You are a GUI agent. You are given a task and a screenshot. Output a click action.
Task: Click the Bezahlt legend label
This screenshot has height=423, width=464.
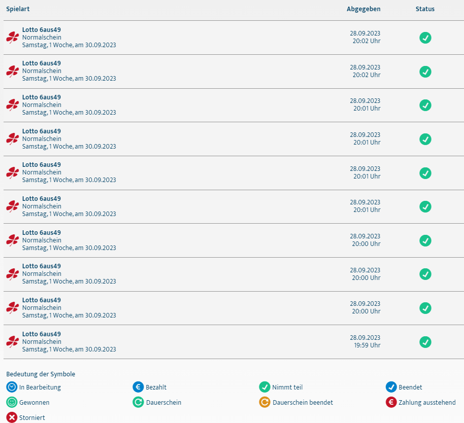click(x=156, y=387)
